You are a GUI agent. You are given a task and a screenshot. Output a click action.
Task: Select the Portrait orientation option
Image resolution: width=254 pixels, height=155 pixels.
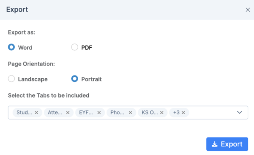[x=75, y=79]
